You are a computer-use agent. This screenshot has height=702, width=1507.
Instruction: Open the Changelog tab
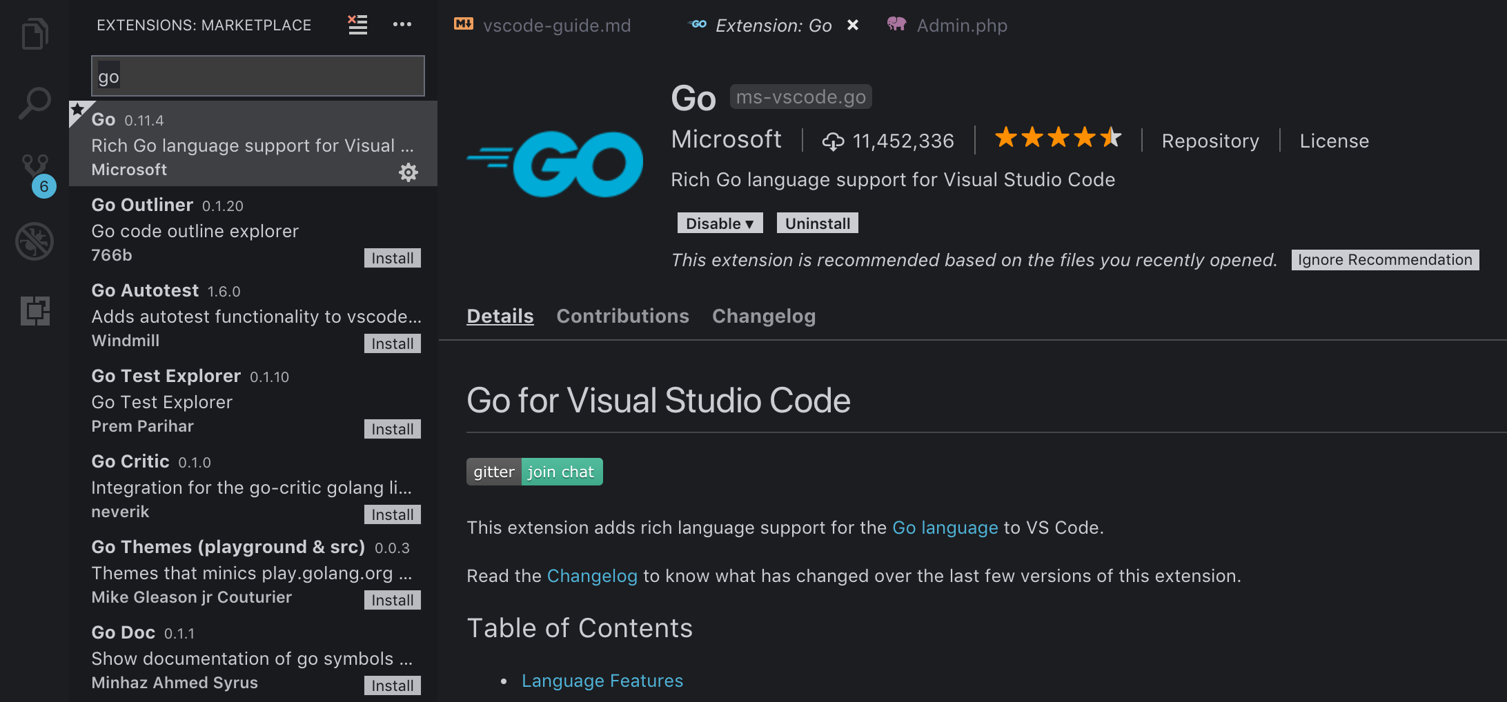[x=764, y=316]
